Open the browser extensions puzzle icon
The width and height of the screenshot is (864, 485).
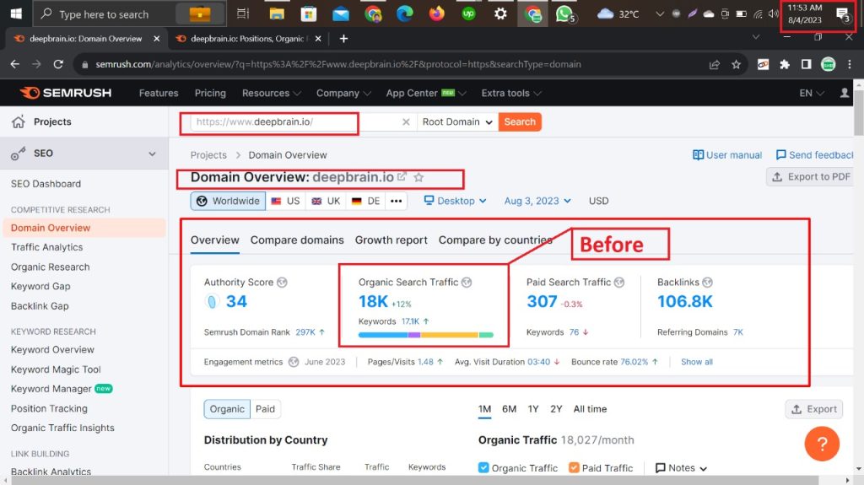(x=785, y=64)
